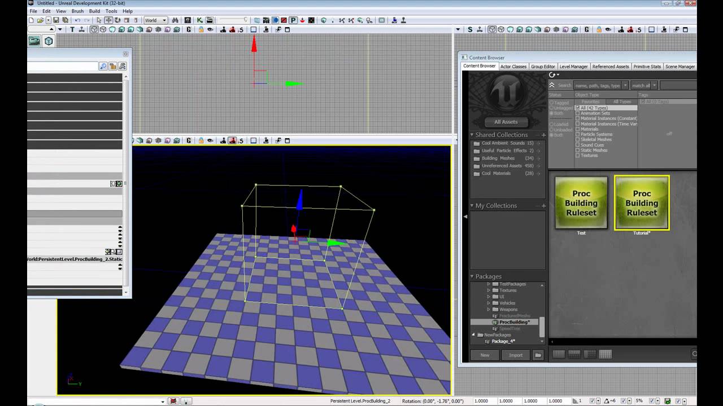The width and height of the screenshot is (723, 406).
Task: Select the largest thumbnail grid view icon
Action: (605, 354)
